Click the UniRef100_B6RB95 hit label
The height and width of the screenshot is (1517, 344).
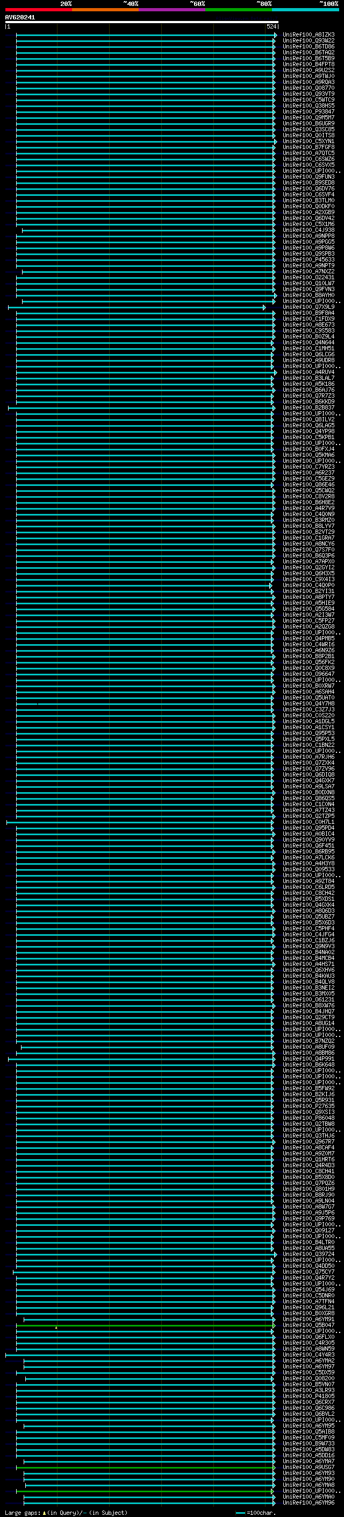(x=309, y=851)
